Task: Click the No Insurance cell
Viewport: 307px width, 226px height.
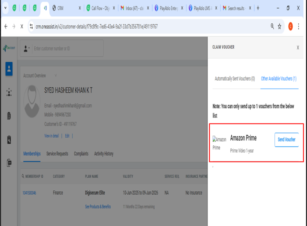Action: click(x=194, y=193)
